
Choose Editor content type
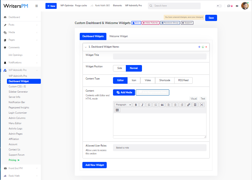[120, 80]
